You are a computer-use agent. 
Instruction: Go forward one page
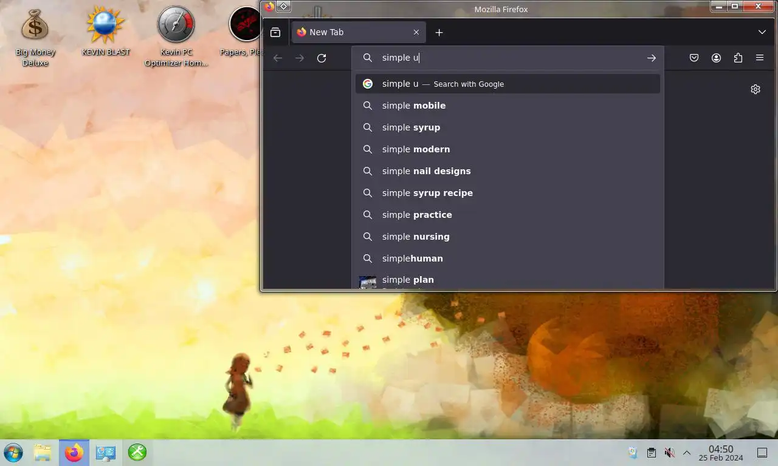pos(300,58)
